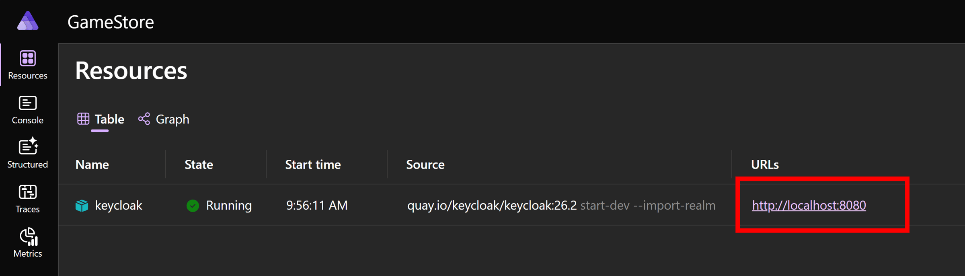The image size is (965, 276).
Task: Click the Table grid icon
Action: coord(83,119)
